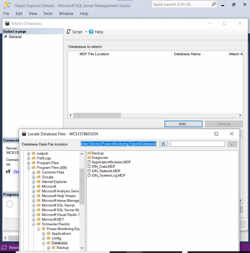Image resolution: width=250 pixels, height=253 pixels.
Task: Click the folder tree scroll-up arrow
Action: [x=82, y=154]
